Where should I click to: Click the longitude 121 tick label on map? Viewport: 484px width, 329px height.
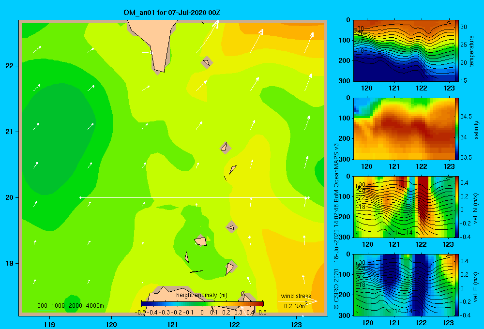click(x=173, y=324)
